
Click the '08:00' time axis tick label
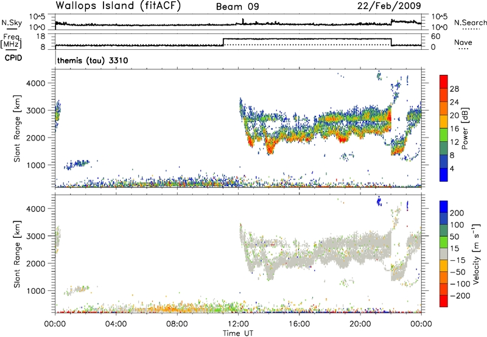(x=177, y=324)
